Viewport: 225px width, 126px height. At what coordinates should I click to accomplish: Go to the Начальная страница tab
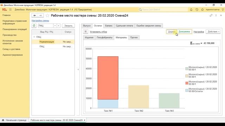click(14, 120)
